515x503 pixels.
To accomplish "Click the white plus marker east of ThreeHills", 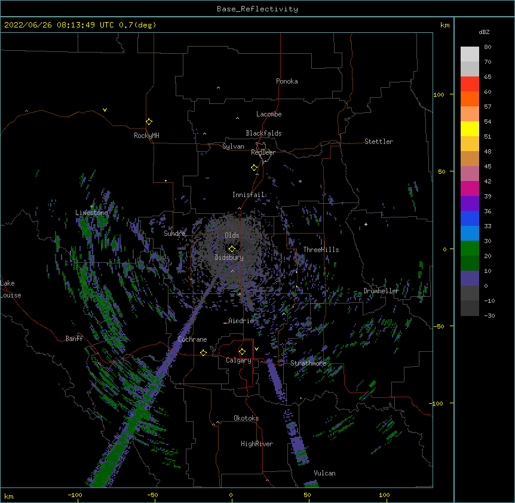I will pos(366,224).
